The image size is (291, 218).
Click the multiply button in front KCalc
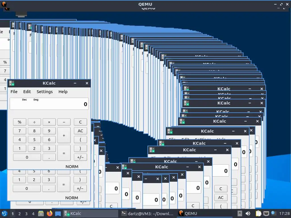[x=49, y=122]
